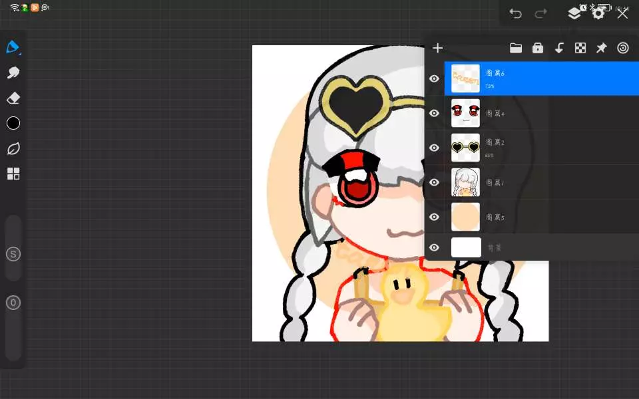Click the 图层2 heart glasses thumbnail

pyautogui.click(x=465, y=148)
